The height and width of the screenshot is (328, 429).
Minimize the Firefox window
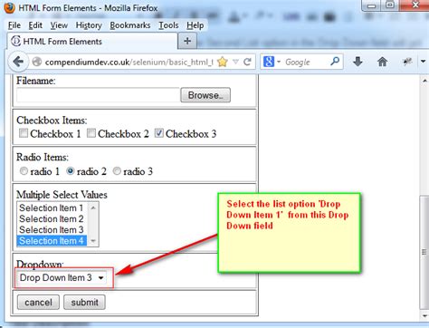point(372,5)
